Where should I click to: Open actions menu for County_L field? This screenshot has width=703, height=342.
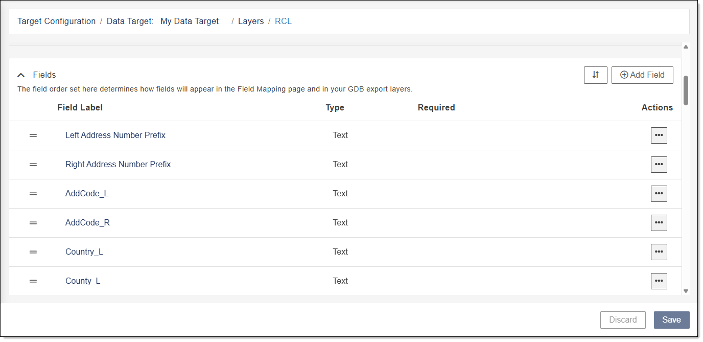(x=659, y=281)
